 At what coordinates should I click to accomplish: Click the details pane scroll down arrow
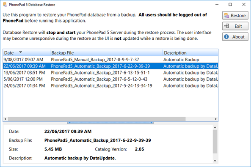215,161
